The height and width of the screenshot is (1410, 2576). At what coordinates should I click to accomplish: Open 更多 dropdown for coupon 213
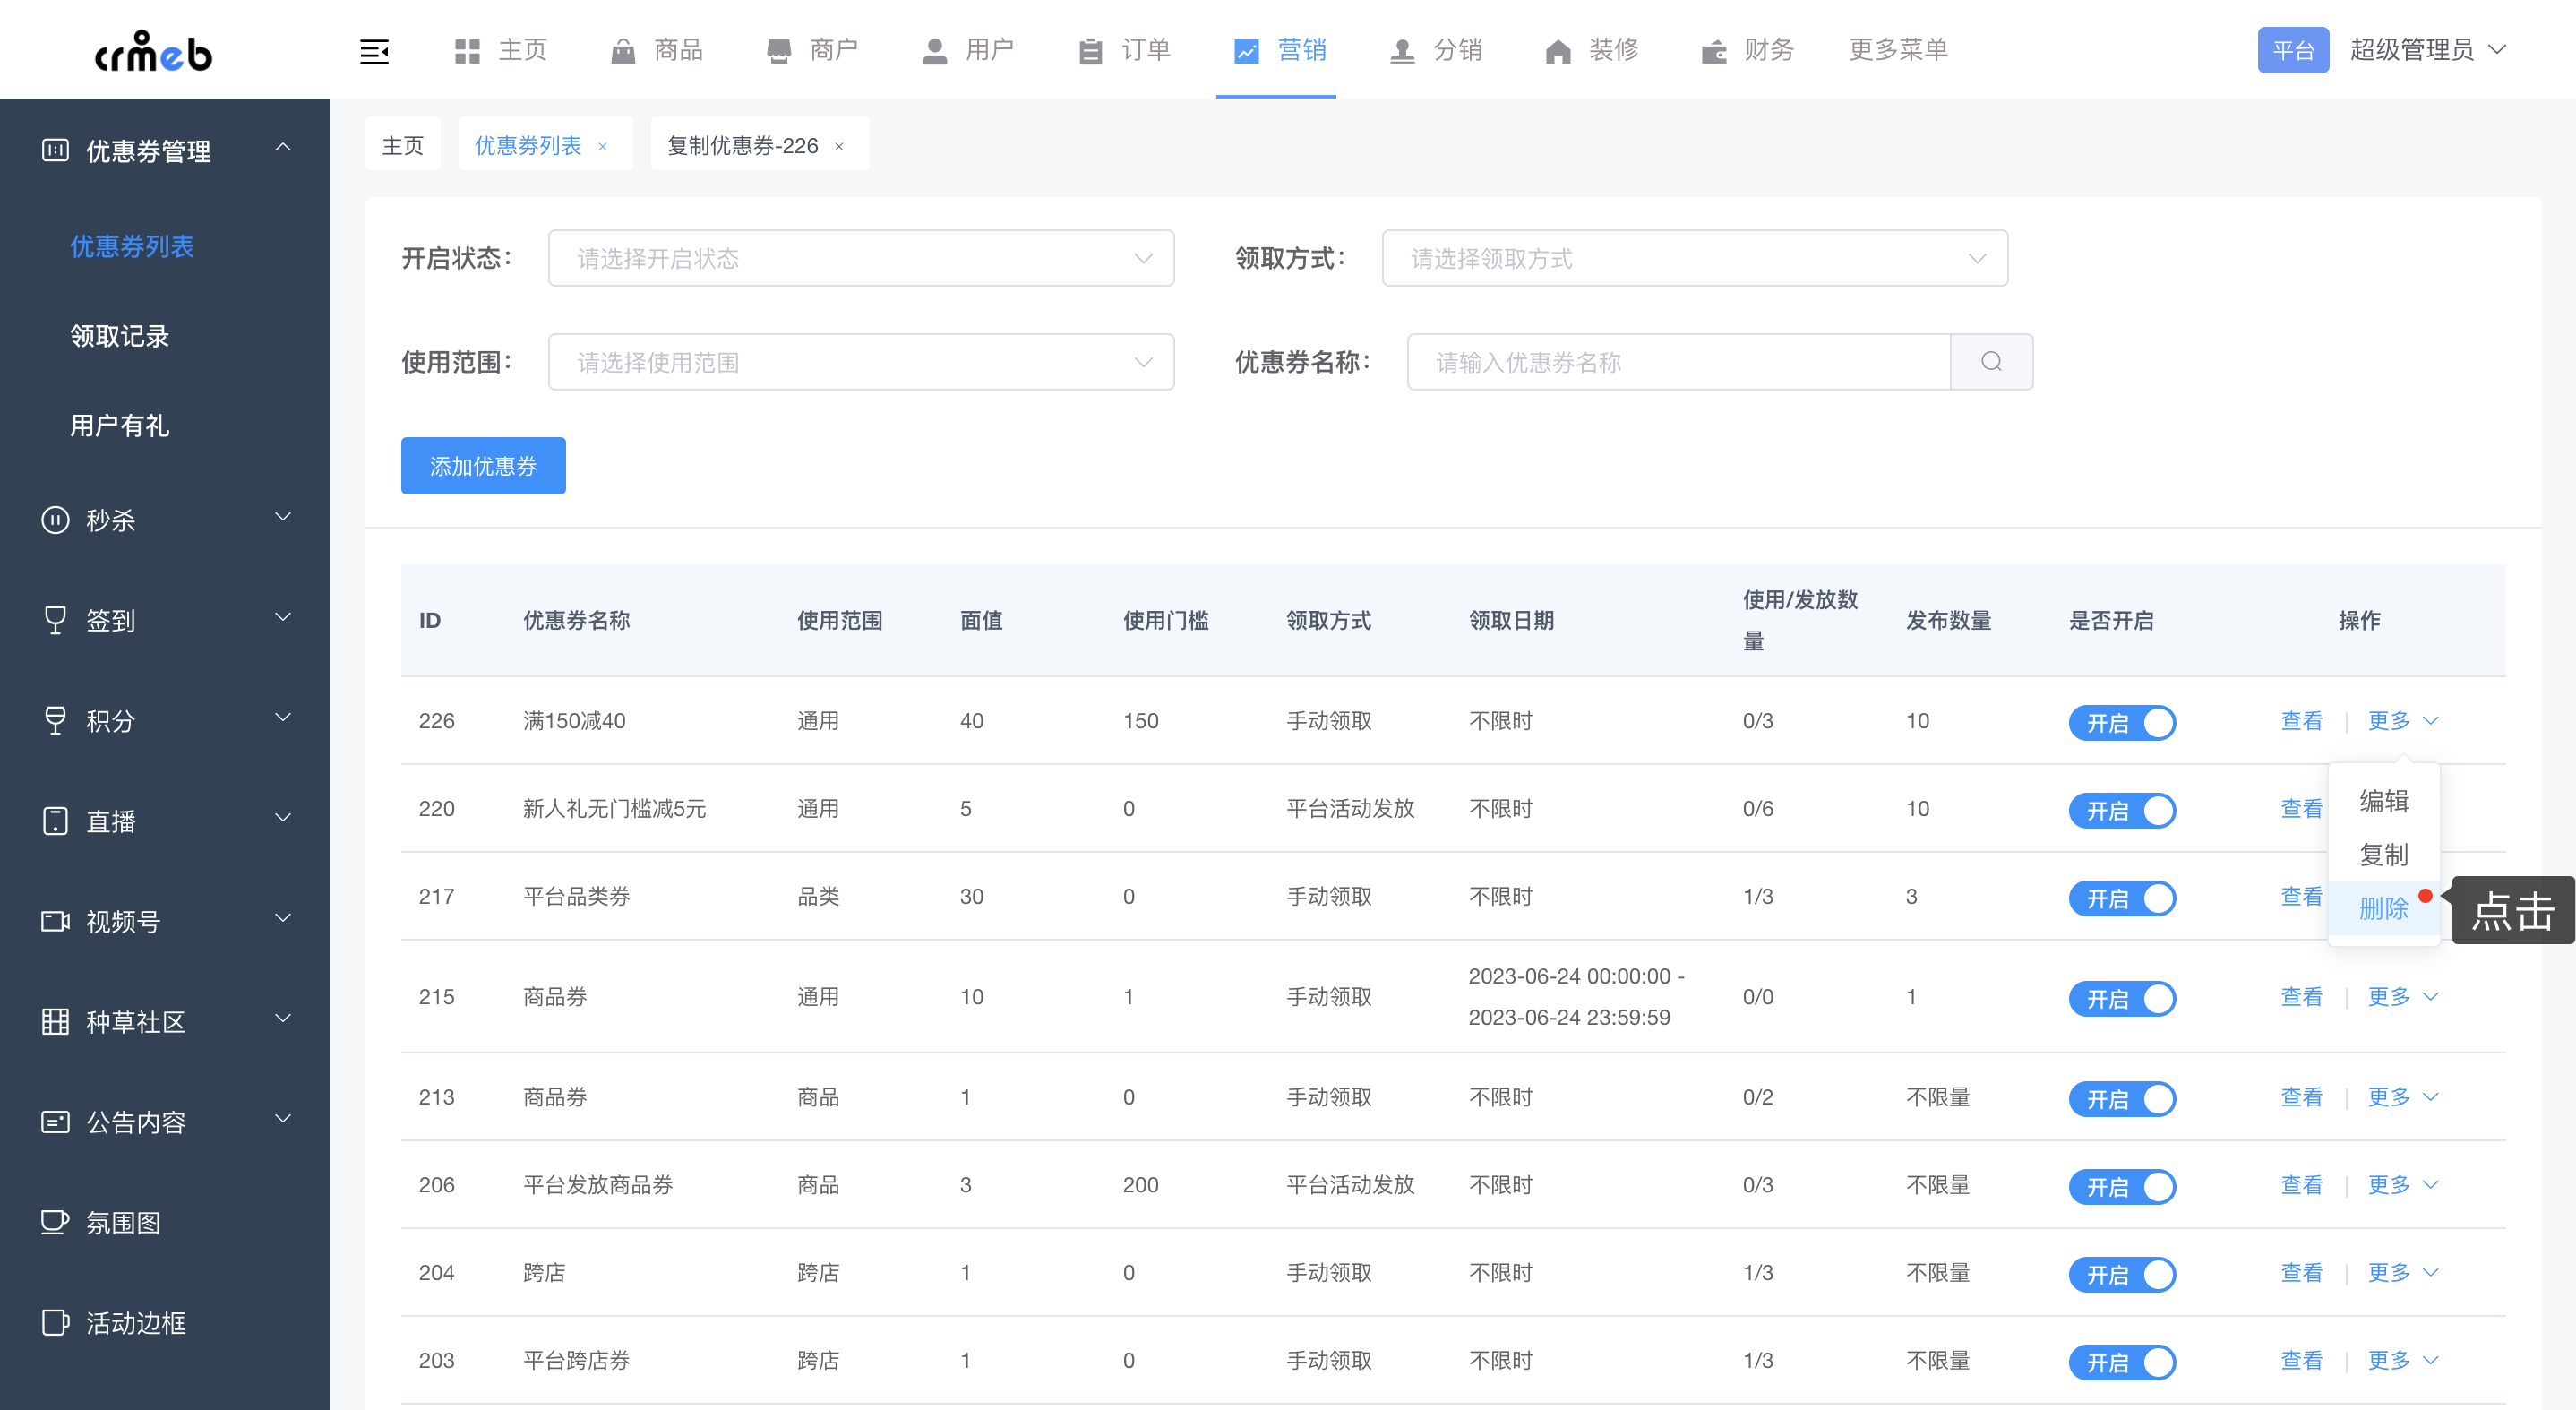point(2403,1097)
